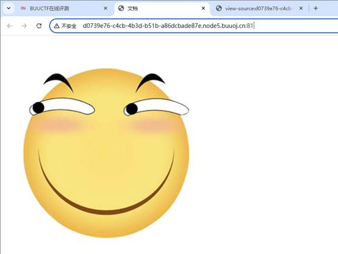Click the smiley face image

coord(106,153)
